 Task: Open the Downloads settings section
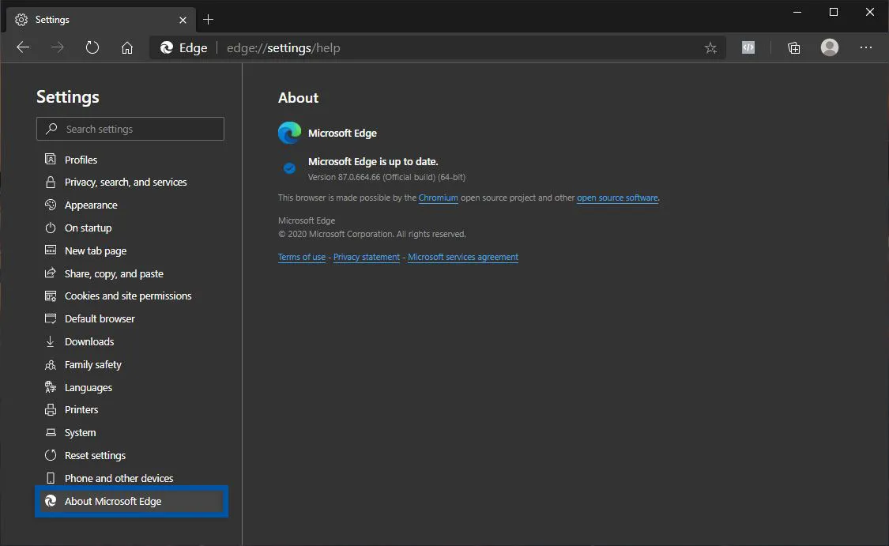point(88,341)
